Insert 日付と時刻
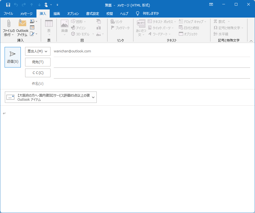This screenshot has height=213, width=255. coord(189,28)
